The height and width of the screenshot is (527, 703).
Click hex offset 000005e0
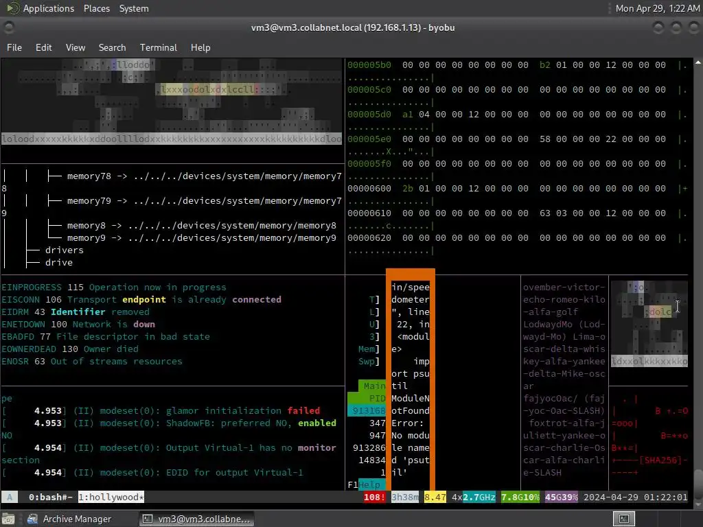point(369,139)
